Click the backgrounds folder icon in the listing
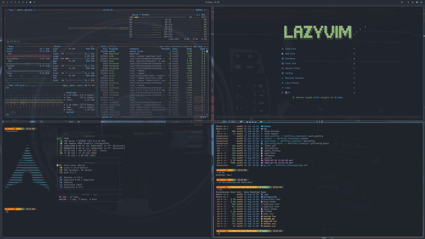425x239 pixels. pyautogui.click(x=262, y=197)
